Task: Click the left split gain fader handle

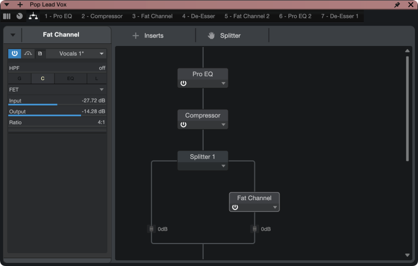Action: pyautogui.click(x=151, y=229)
